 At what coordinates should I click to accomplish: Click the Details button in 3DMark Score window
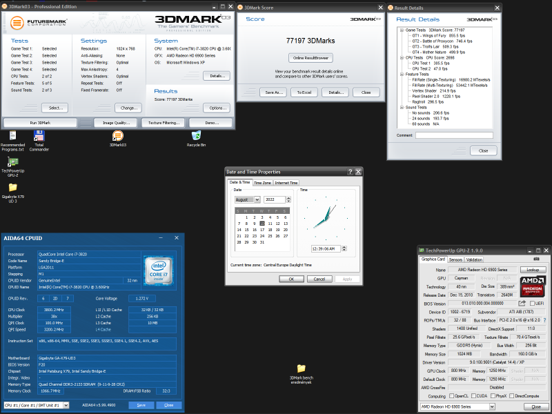tap(335, 92)
